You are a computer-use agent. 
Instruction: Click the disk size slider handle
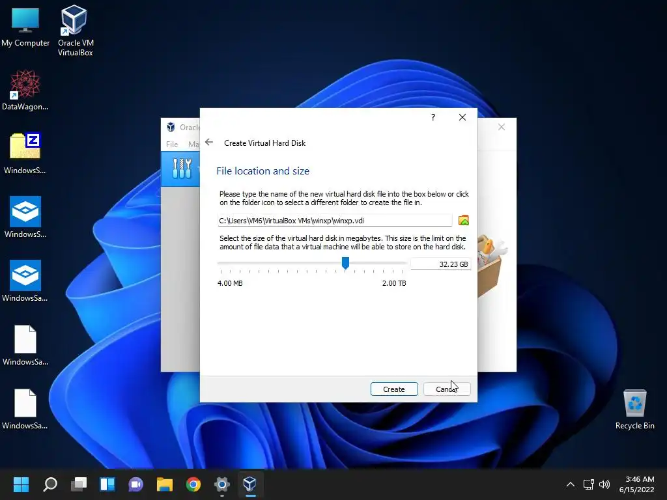click(345, 263)
